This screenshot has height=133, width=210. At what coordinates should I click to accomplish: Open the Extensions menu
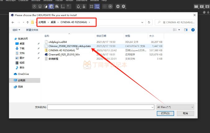click(82, 1)
